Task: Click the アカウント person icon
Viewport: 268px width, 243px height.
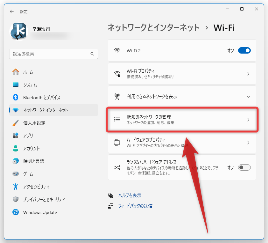Action: click(16, 148)
